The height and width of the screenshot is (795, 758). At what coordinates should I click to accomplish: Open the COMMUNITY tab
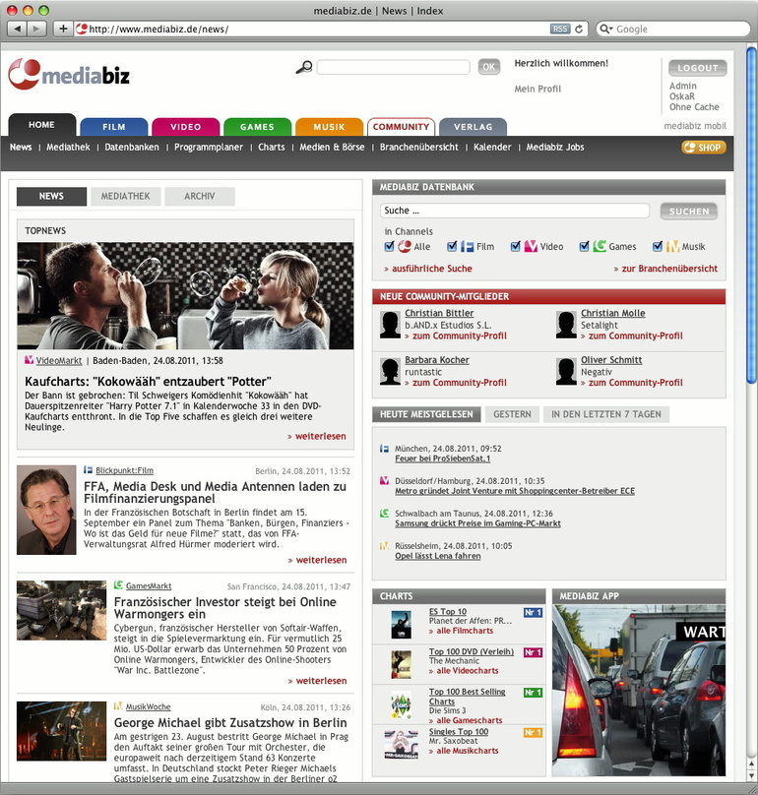coord(402,127)
